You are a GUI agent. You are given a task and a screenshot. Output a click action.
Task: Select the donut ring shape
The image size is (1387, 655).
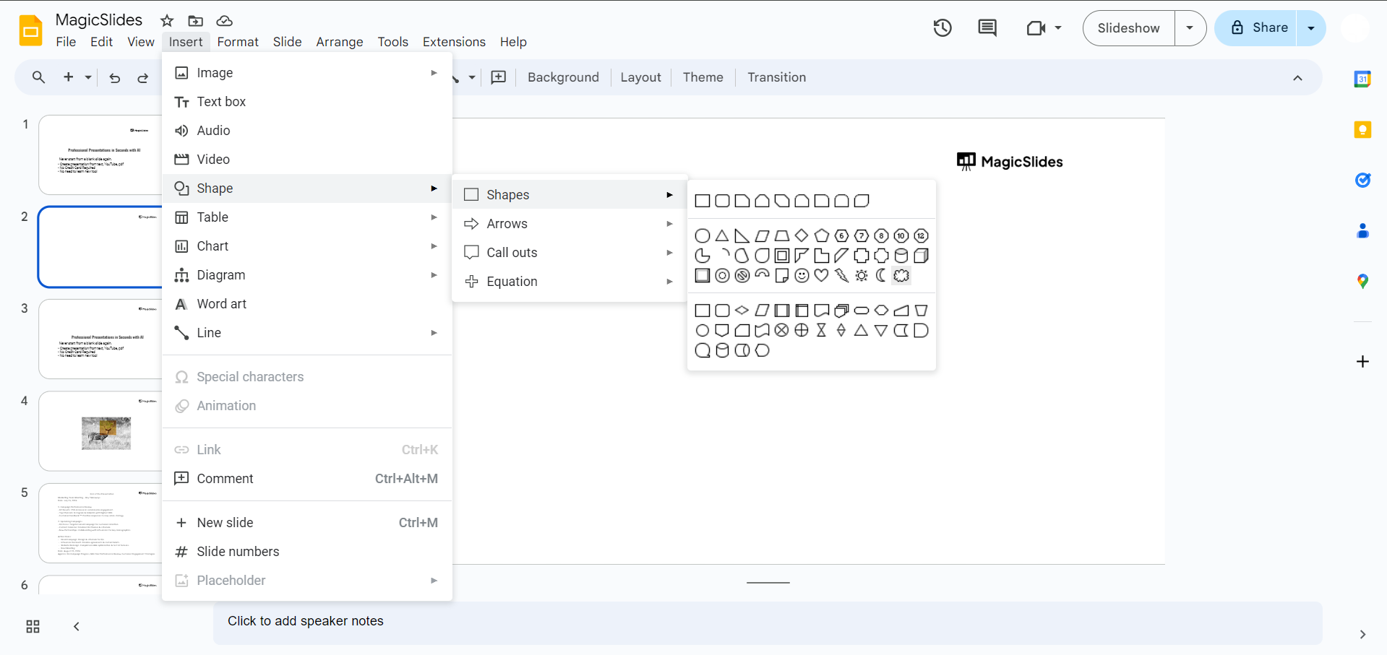tap(722, 276)
